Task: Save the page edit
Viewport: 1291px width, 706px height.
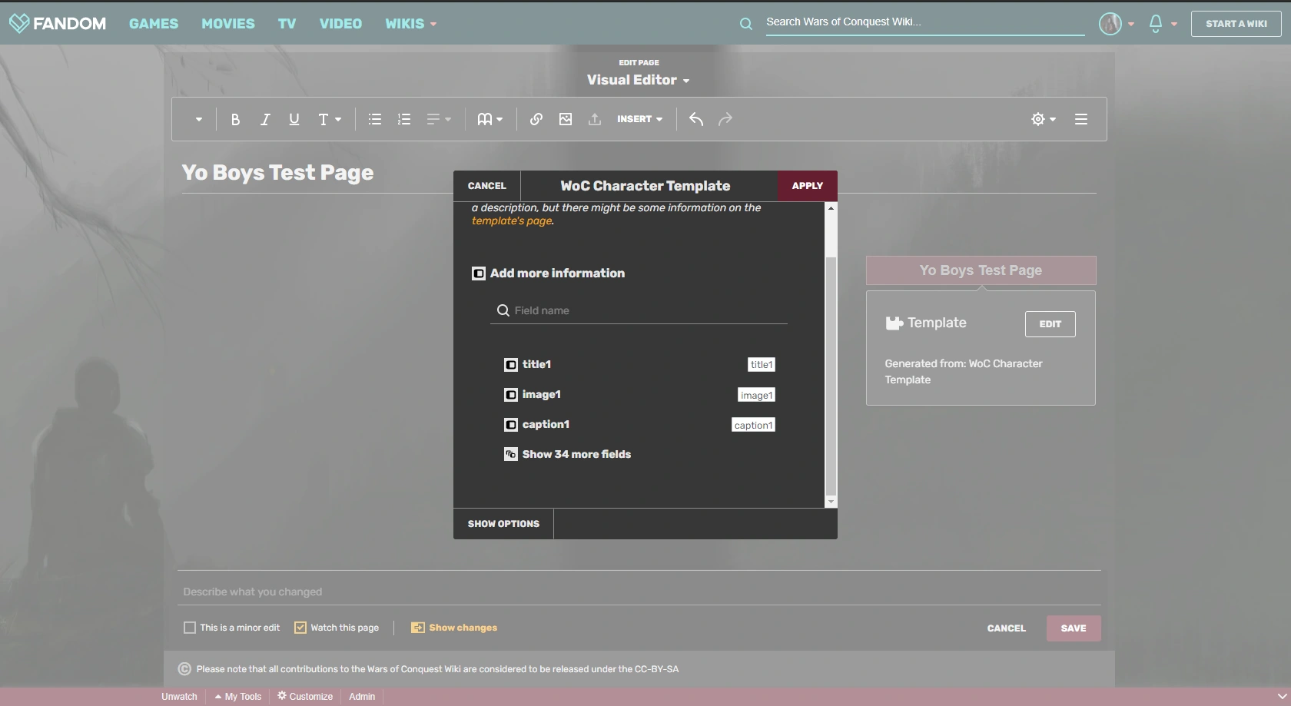Action: [1074, 628]
